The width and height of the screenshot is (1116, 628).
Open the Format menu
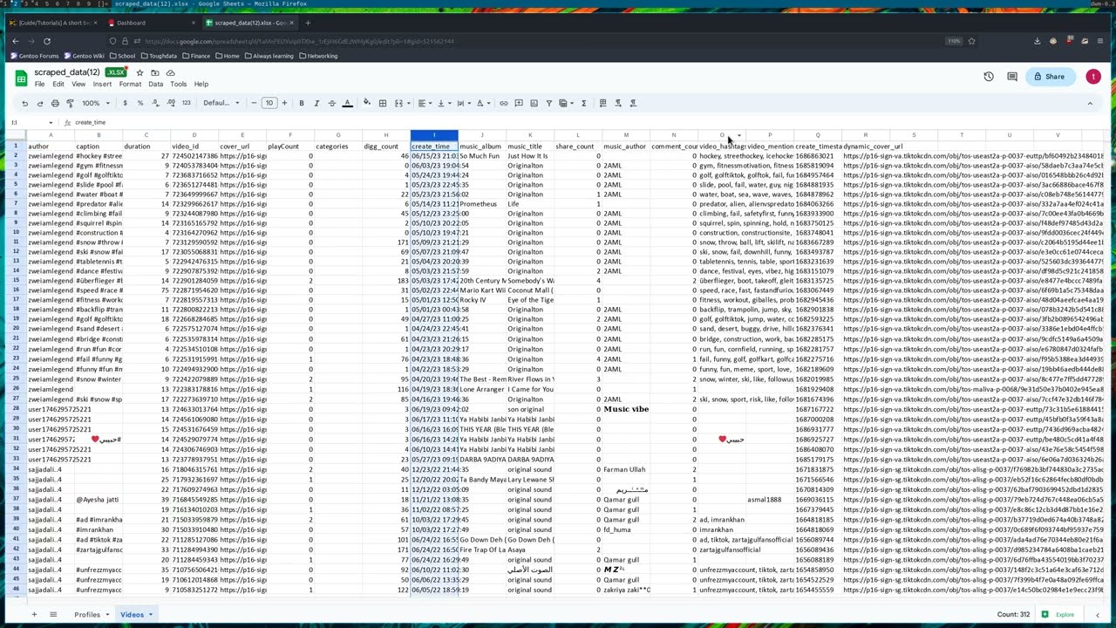point(130,85)
